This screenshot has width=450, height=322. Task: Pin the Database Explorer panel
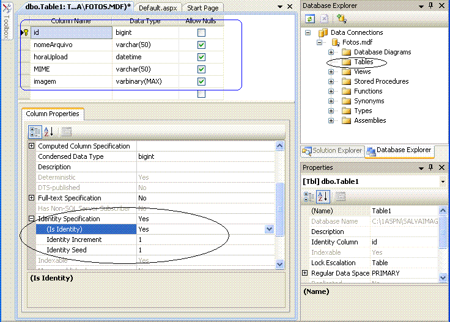click(430, 5)
